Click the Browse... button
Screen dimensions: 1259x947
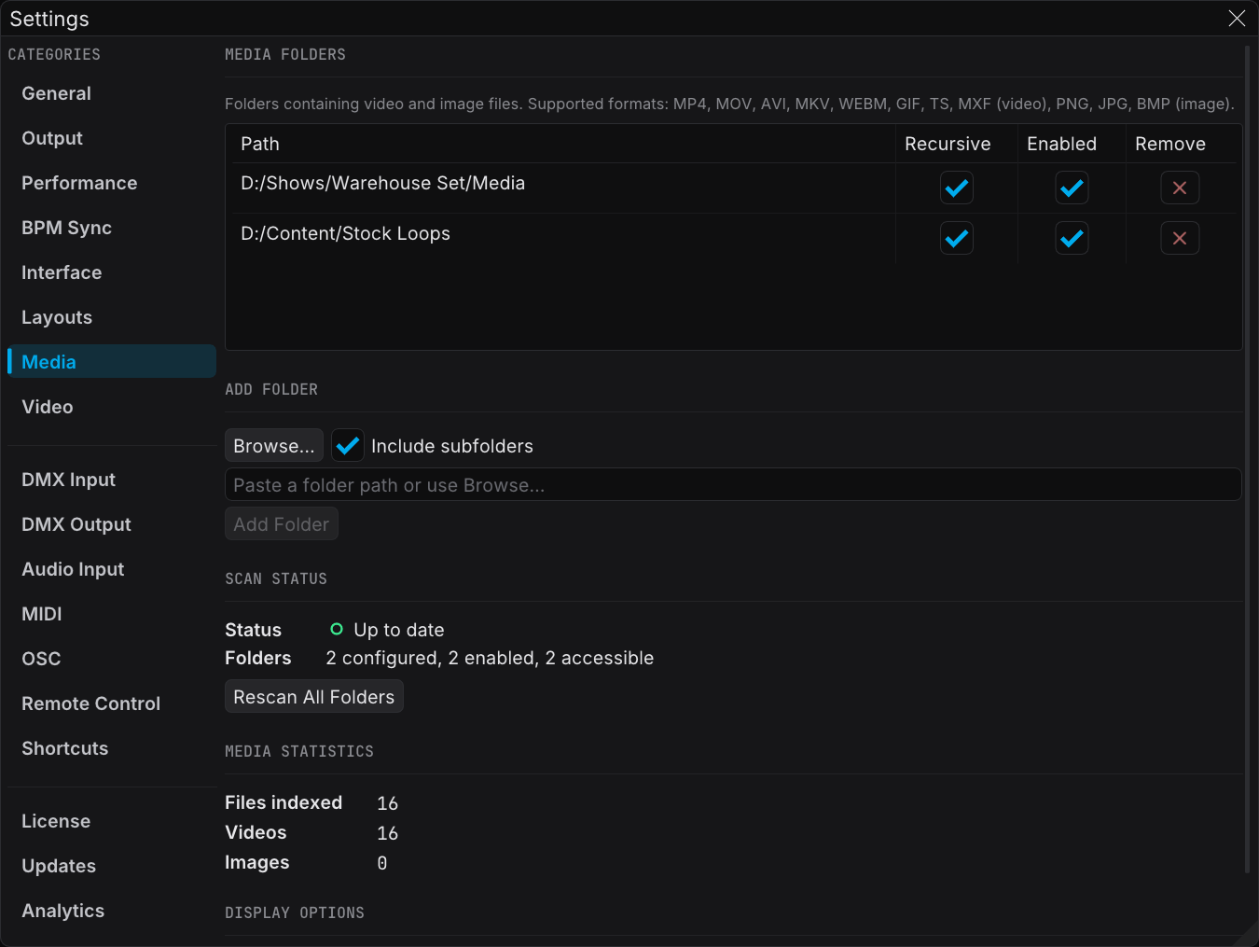274,446
